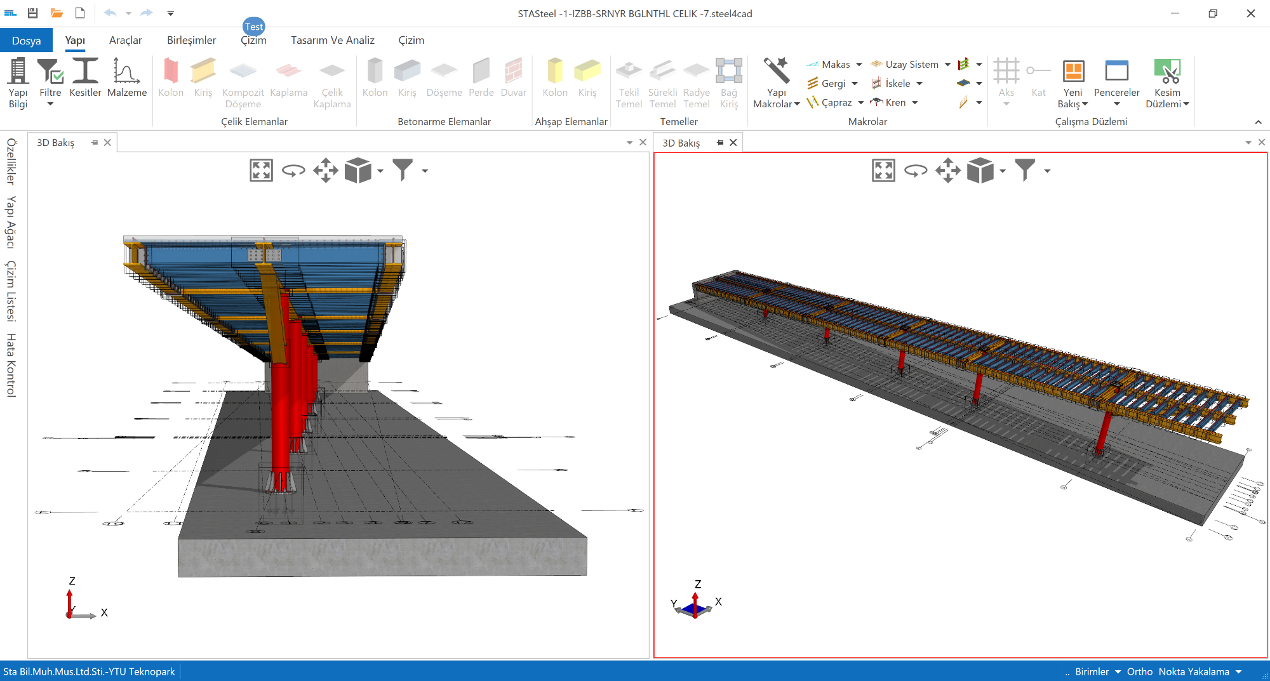The height and width of the screenshot is (681, 1270).
Task: Pin the left 3D Bakış tab
Action: 95,143
